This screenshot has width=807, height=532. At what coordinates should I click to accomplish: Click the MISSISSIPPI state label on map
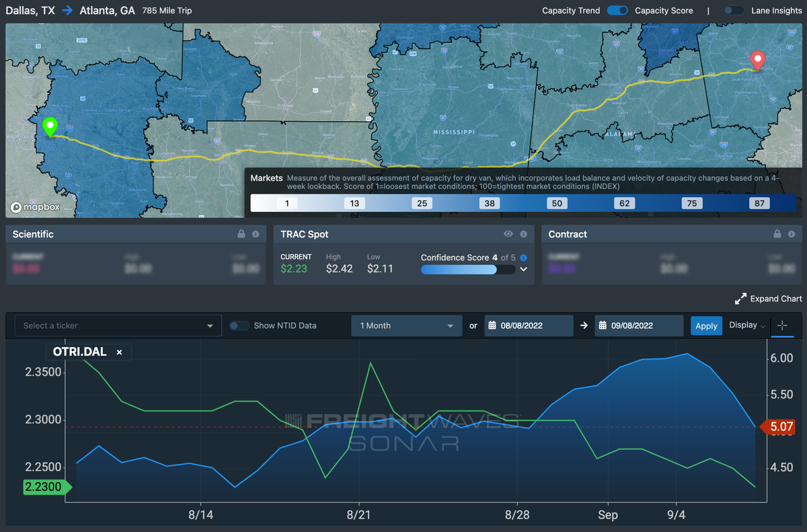[453, 131]
